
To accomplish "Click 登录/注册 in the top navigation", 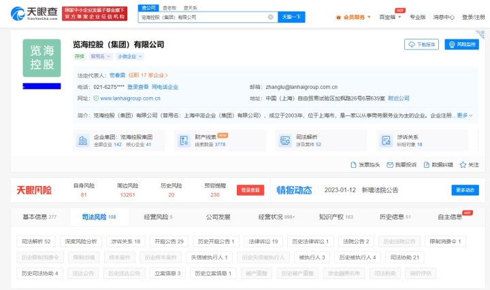I will coord(474,17).
